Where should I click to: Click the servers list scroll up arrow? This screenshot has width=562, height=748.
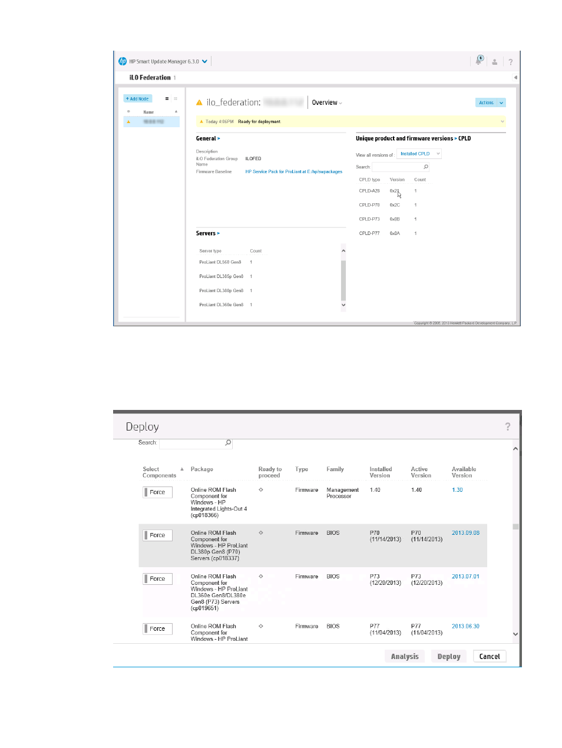pyautogui.click(x=343, y=251)
